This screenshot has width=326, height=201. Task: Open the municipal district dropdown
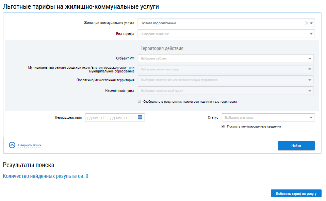coord(225,69)
